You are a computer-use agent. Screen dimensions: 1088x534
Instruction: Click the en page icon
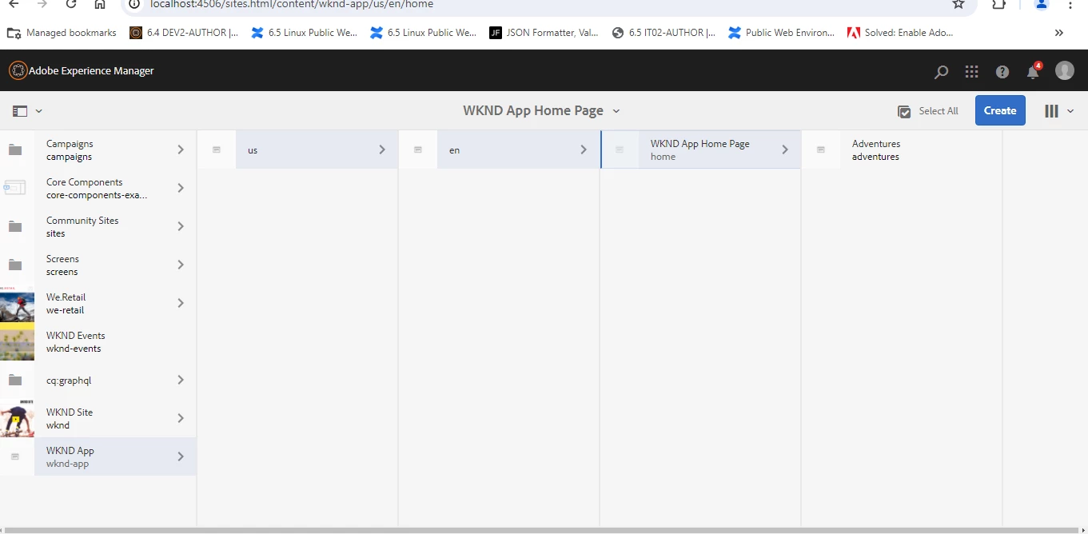point(417,149)
